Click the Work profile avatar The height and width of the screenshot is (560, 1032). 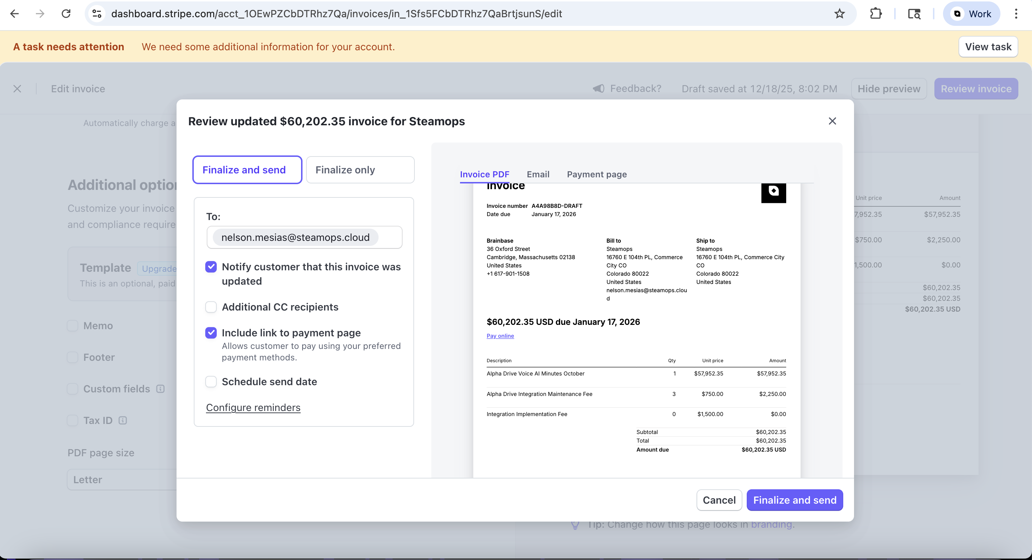point(971,14)
